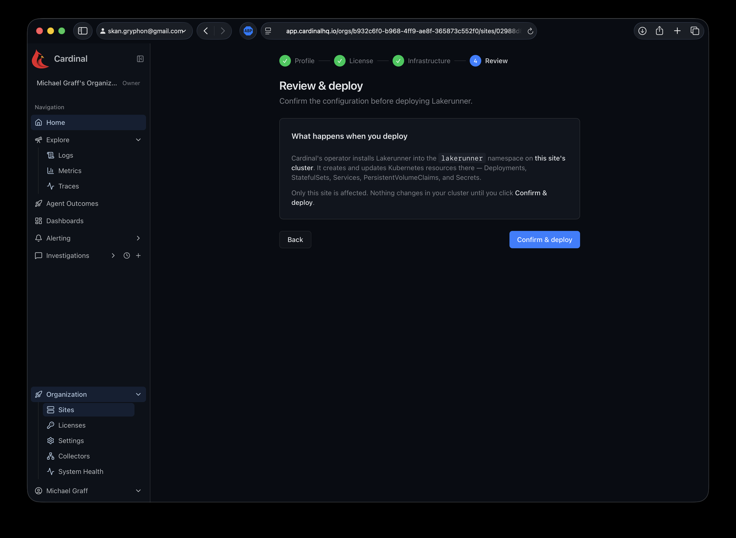Show tab overview

(x=695, y=31)
